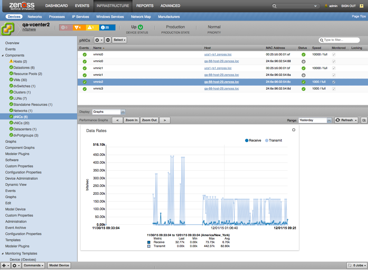Click the Model Device button

pos(59,266)
